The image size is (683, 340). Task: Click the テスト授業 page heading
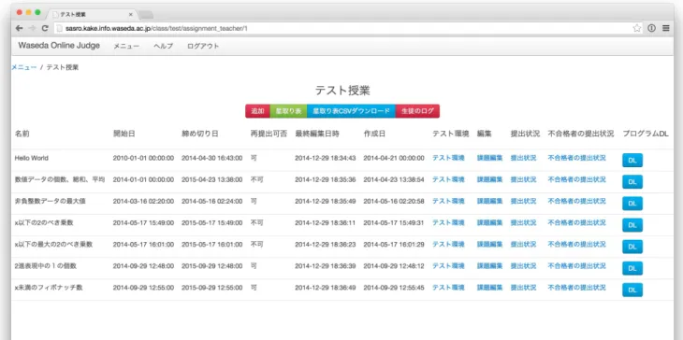click(342, 91)
